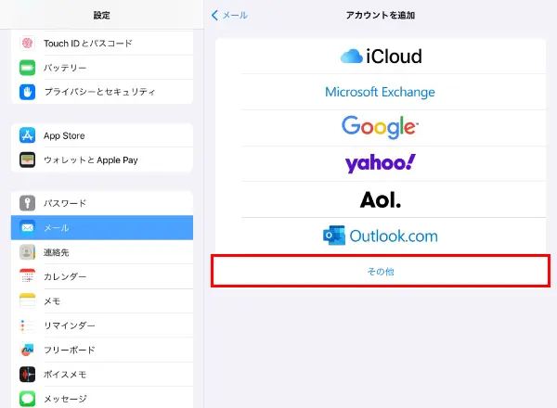The height and width of the screenshot is (408, 557).
Task: Tap the yellow Notes icon
Action: click(27, 300)
